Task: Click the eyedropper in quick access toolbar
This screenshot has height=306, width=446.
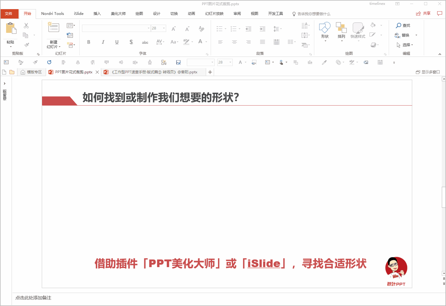Action: point(324,62)
